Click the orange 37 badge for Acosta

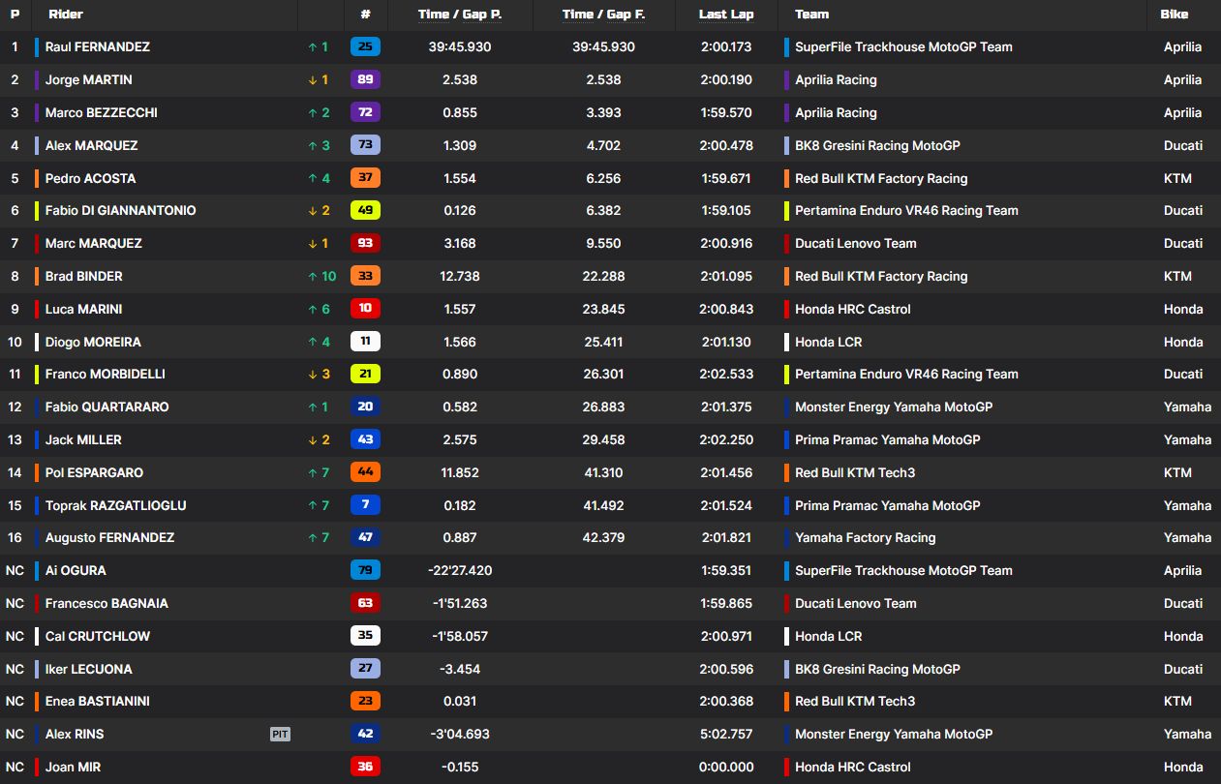365,178
